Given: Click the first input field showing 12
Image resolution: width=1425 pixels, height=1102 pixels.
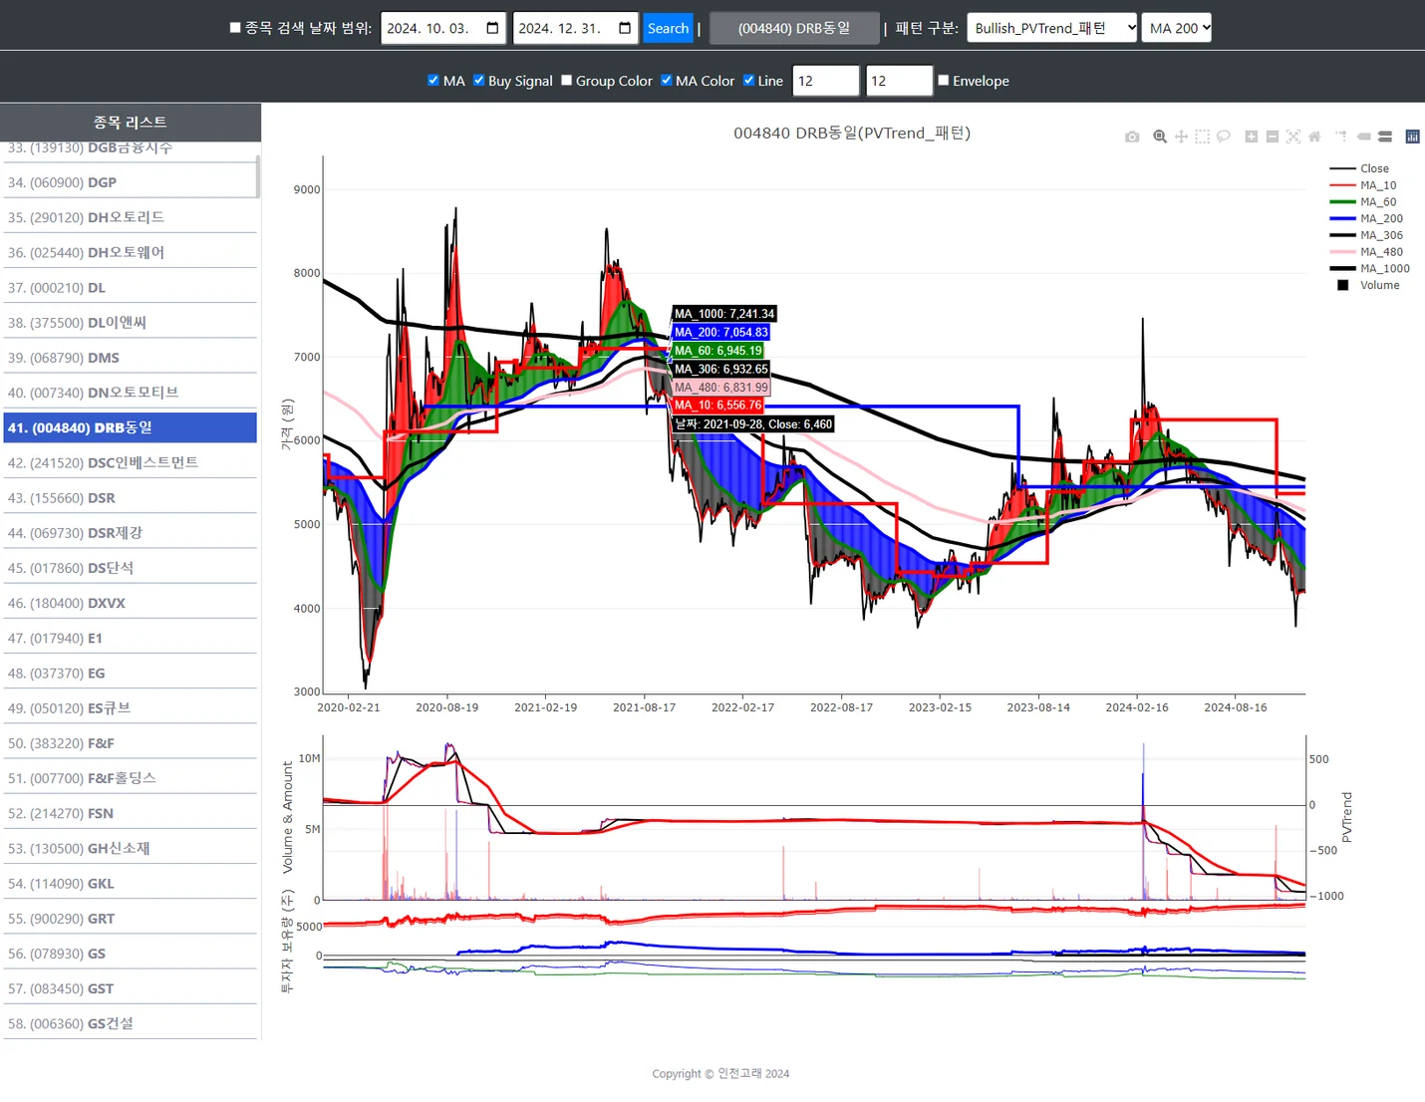Looking at the screenshot, I should pos(826,81).
